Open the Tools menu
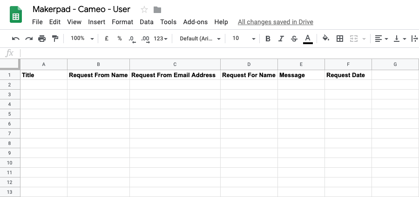Screen dimensions: 419x197 (168, 22)
